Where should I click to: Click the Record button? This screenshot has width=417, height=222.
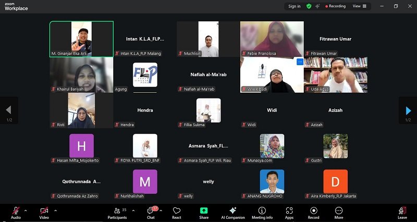point(314,213)
